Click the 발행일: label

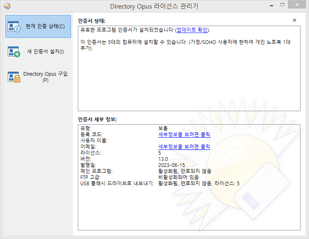[x=88, y=165]
